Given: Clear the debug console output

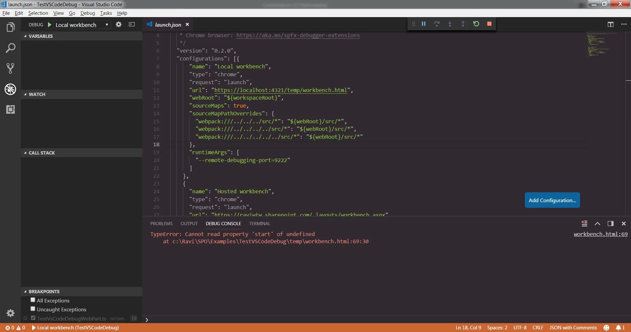Looking at the screenshot, I should pos(584,224).
